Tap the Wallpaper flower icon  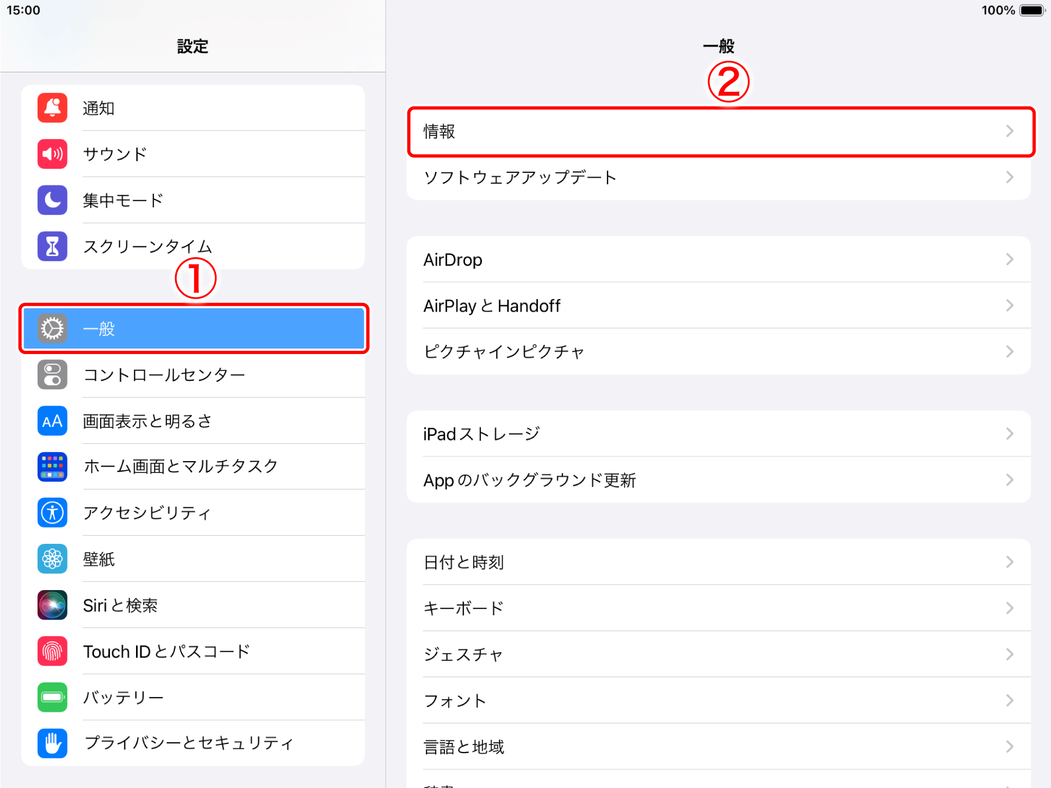pyautogui.click(x=52, y=559)
